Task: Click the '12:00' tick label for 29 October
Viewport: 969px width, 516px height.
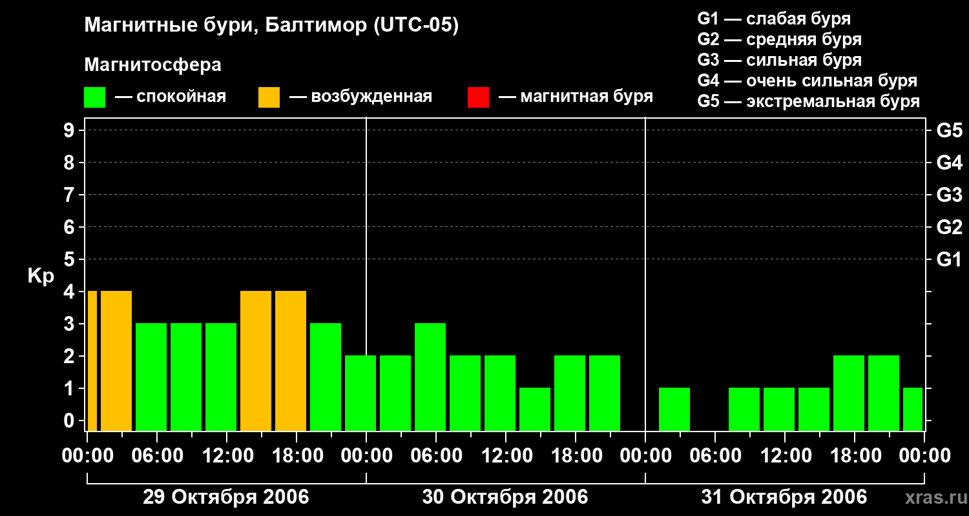Action: coord(227,456)
